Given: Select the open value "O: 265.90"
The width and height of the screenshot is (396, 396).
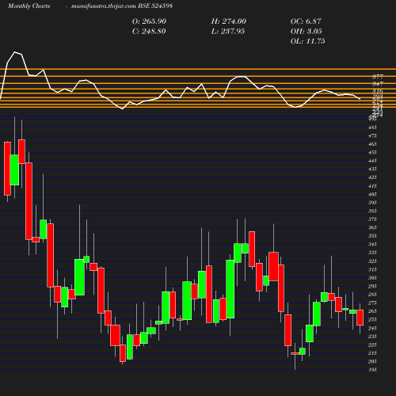Looking at the screenshot, I should coord(149,21).
